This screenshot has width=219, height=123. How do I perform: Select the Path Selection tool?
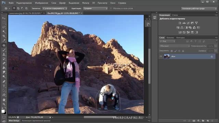pos(4,90)
